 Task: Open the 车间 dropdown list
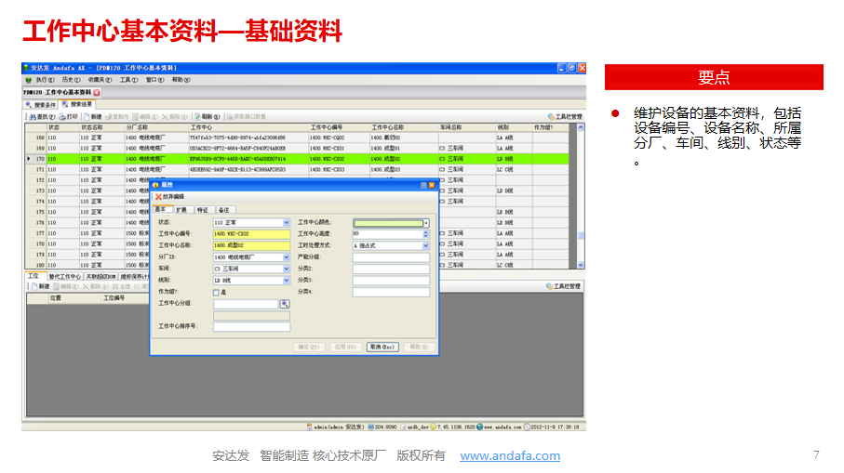click(x=286, y=269)
